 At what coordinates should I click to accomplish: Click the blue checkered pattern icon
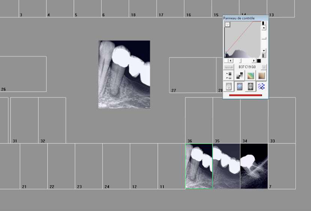coord(262,87)
